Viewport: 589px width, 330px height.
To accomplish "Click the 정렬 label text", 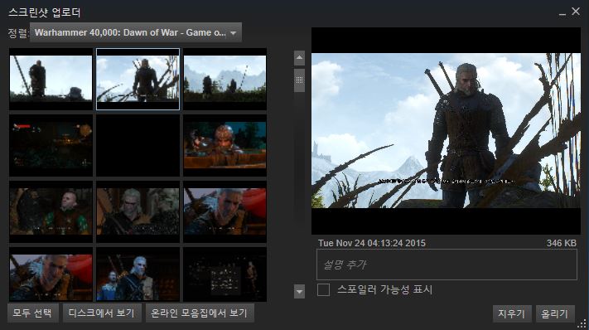I will coord(18,32).
